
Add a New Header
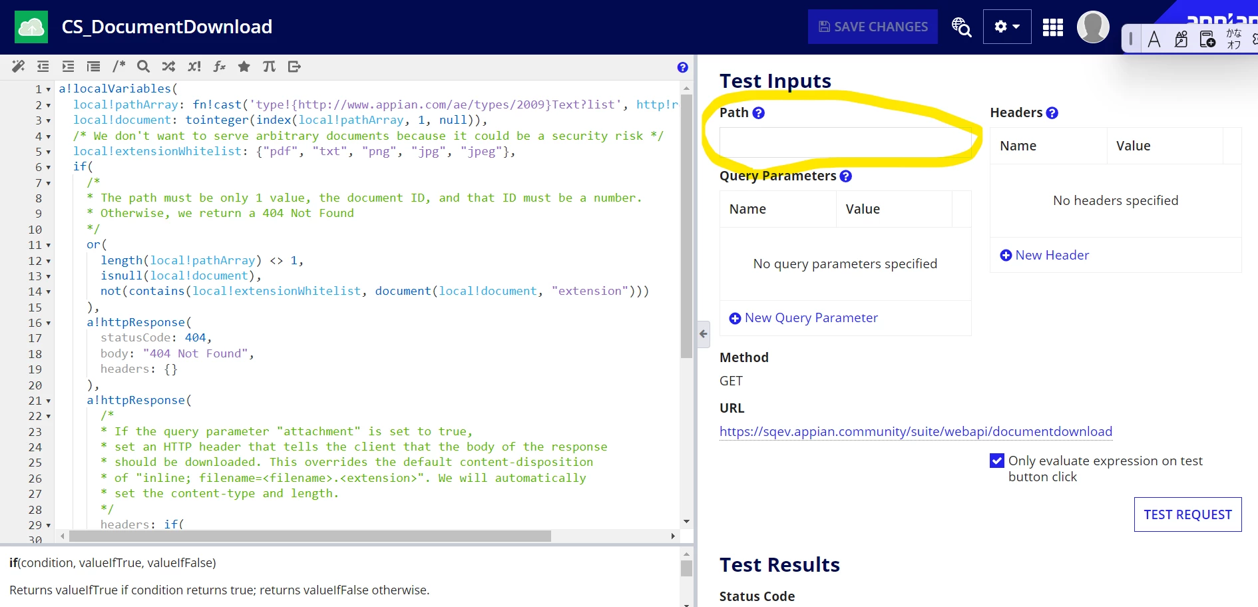[x=1044, y=255]
